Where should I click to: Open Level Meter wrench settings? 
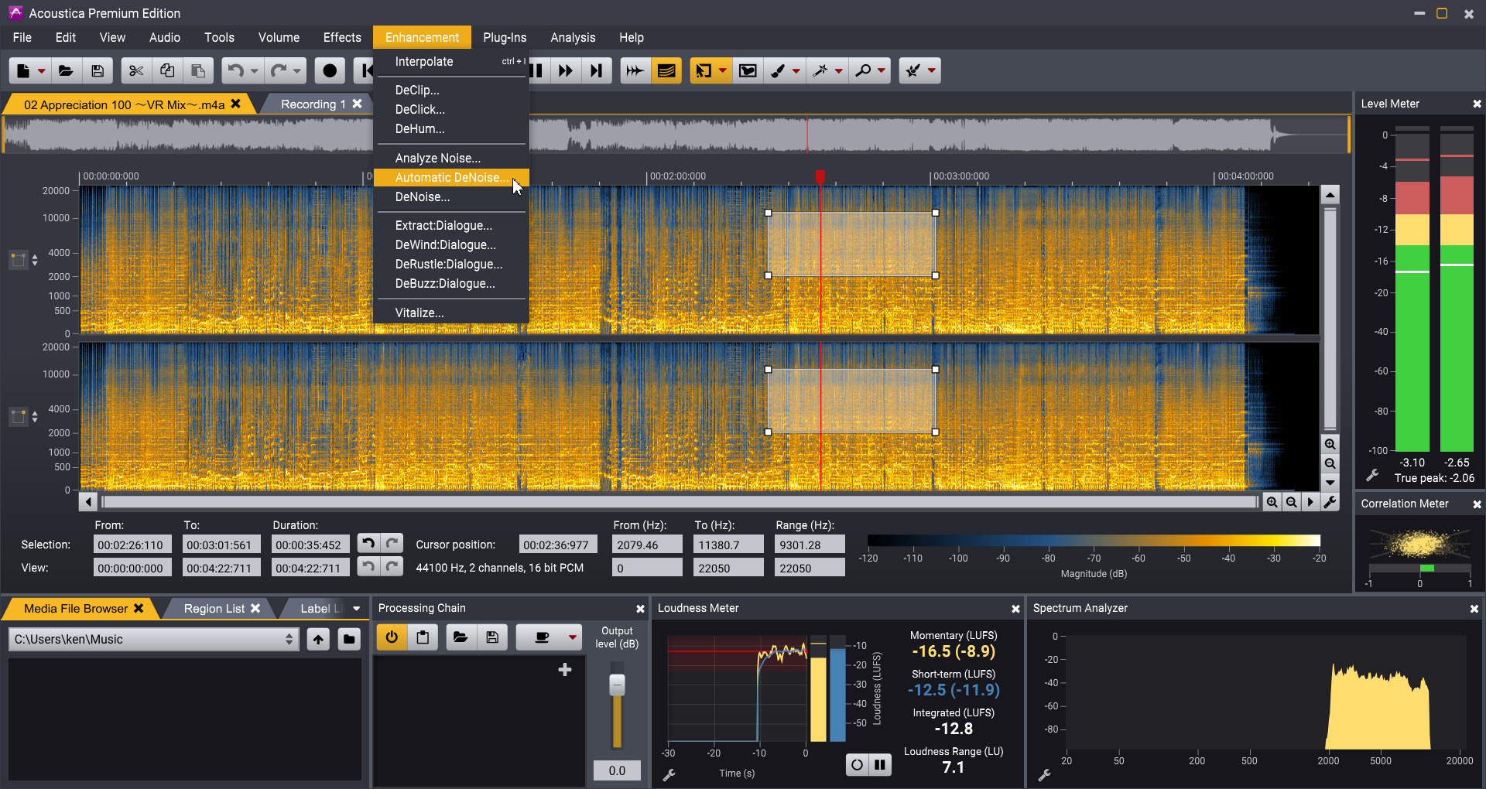[1372, 476]
